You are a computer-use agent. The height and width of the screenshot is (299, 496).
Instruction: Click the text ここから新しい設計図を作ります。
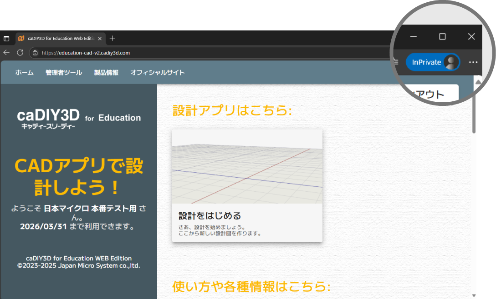220,234
